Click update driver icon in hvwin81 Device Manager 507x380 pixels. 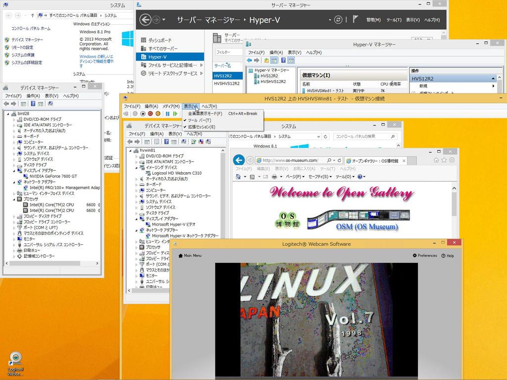point(194,142)
